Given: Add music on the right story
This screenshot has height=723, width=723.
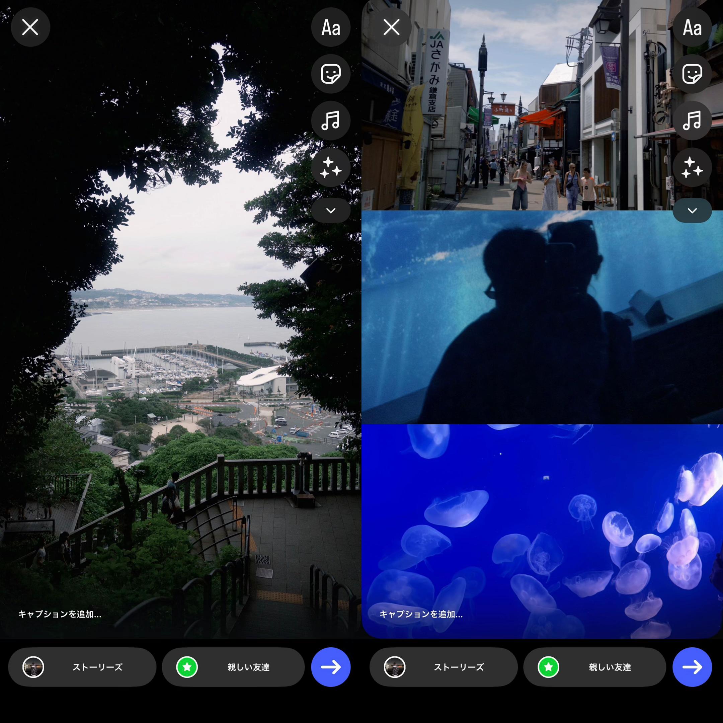Looking at the screenshot, I should click(x=692, y=120).
